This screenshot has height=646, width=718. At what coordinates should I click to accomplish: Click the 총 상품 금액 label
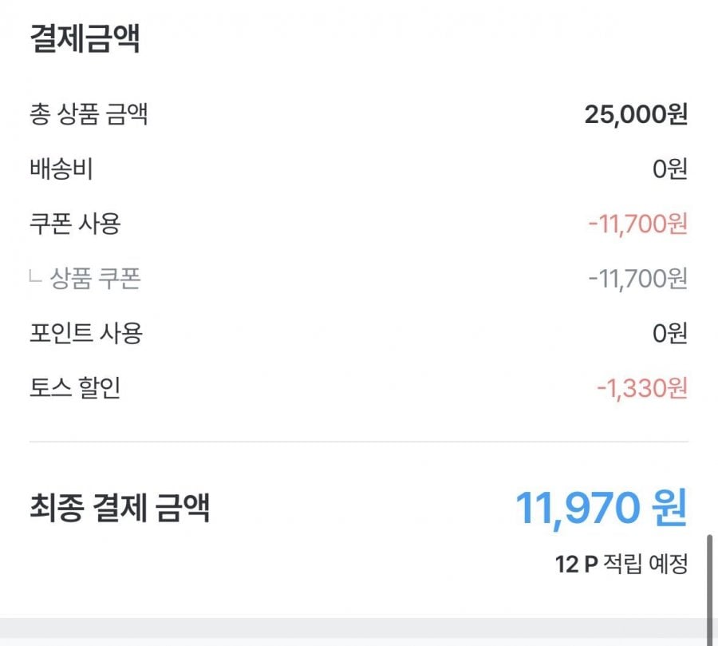[89, 115]
